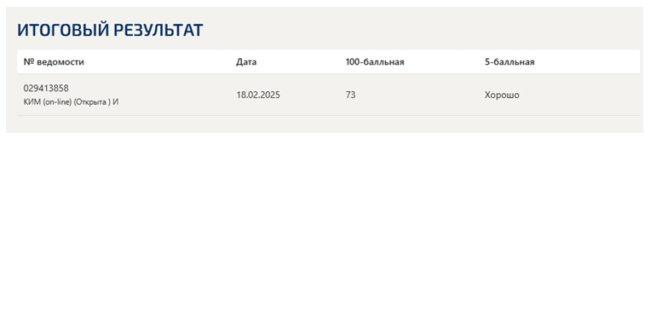The width and height of the screenshot is (645, 335).
Task: Select the score value 73
Action: click(x=350, y=95)
